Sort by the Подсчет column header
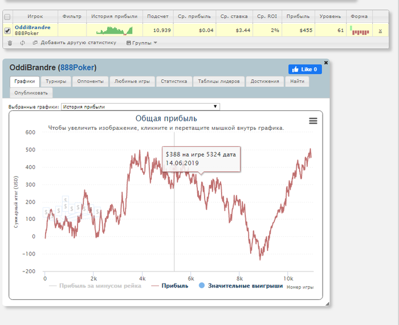This screenshot has width=399, height=325. (x=158, y=17)
